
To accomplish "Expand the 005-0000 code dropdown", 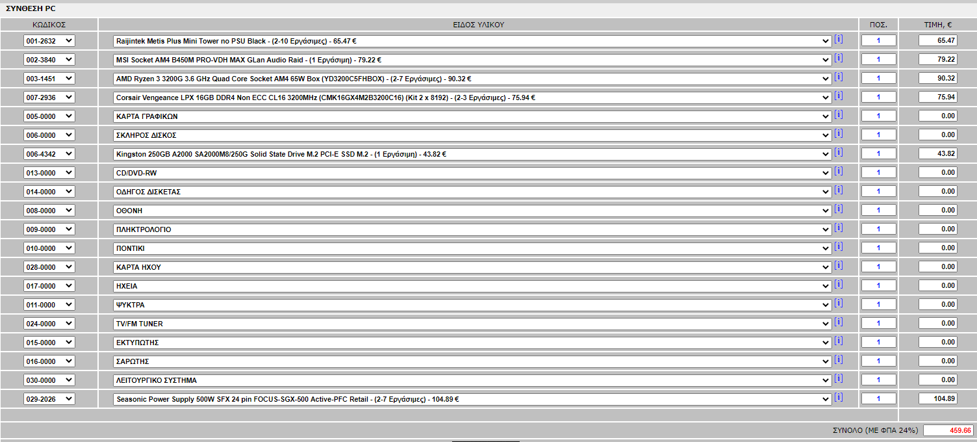I will 49,116.
